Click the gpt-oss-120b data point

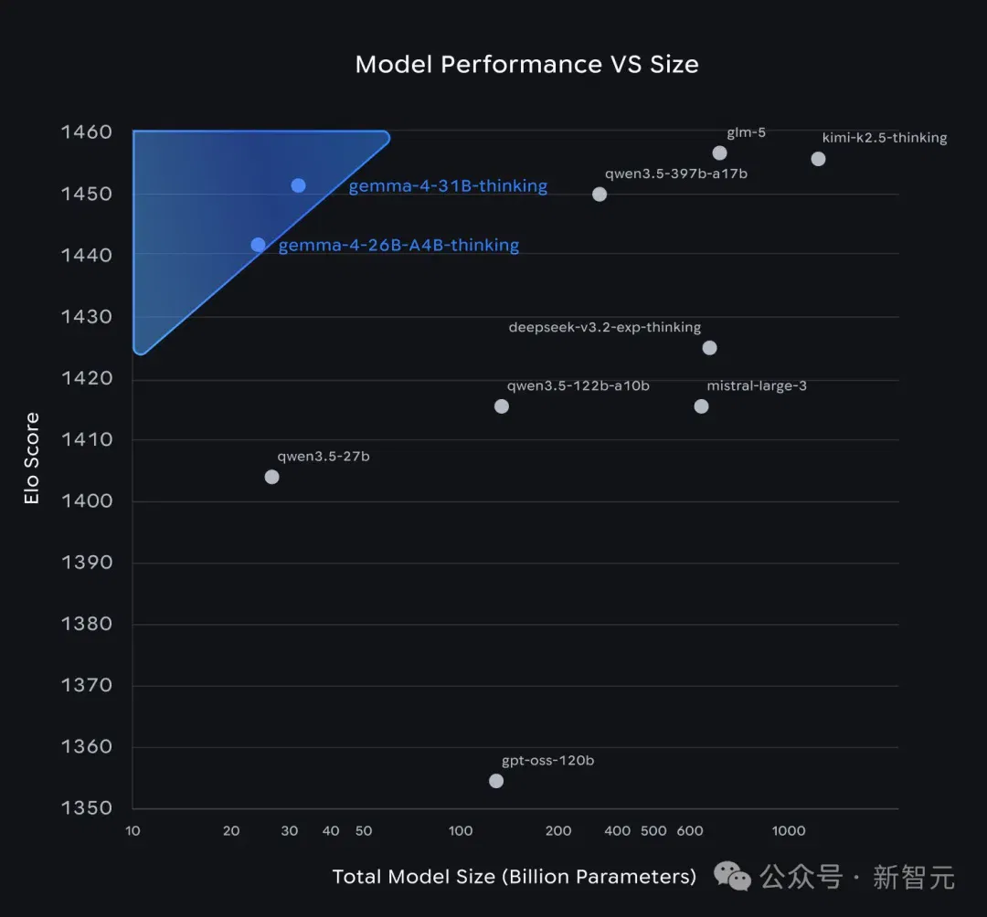496,781
